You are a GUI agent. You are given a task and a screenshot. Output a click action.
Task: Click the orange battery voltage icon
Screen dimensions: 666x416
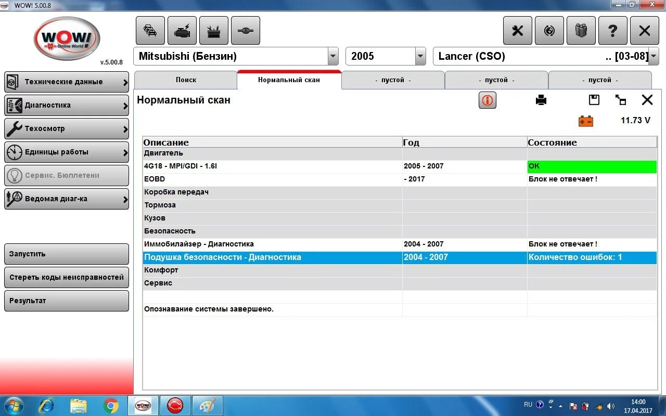(586, 121)
